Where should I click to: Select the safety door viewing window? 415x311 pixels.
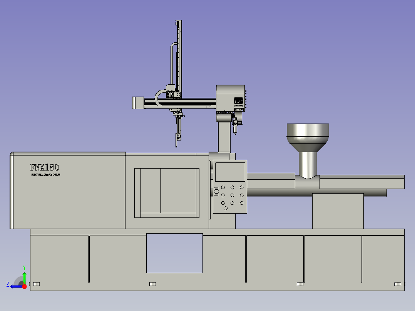click(167, 193)
